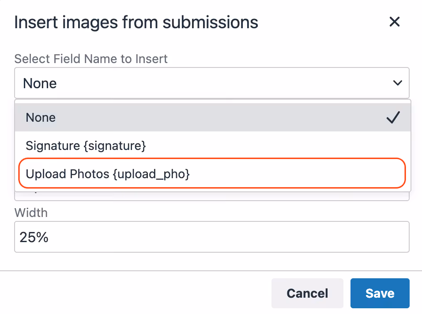
Task: Click the Select Field Name to Insert label
Action: click(91, 59)
